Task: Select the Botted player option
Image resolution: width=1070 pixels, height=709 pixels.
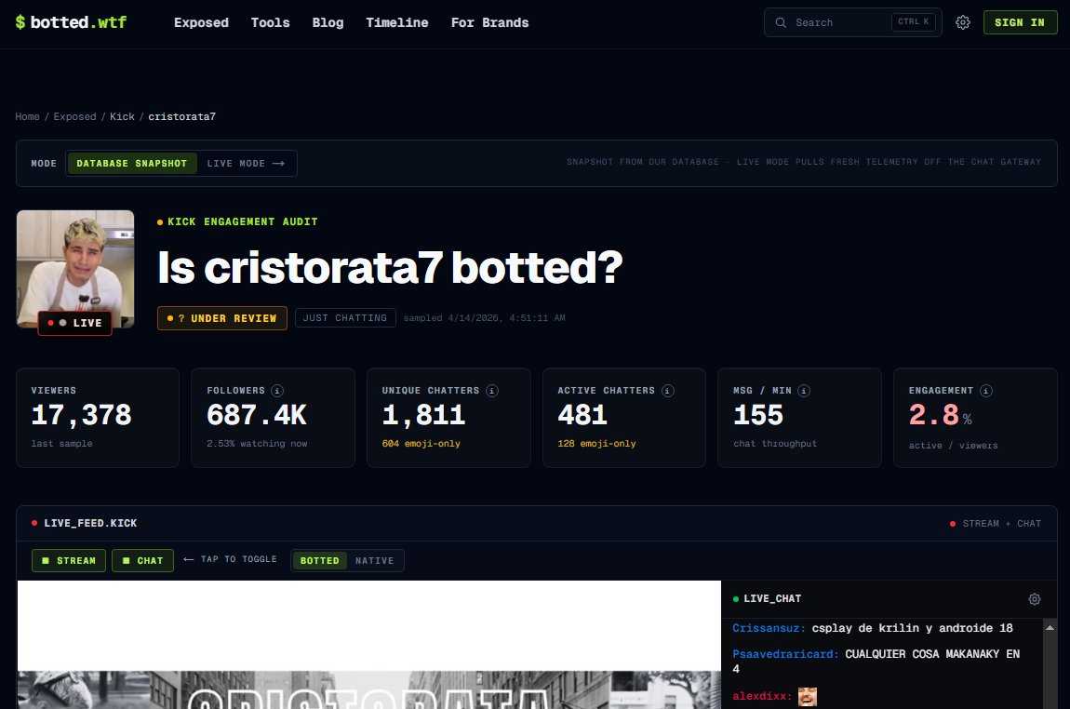Action: pyautogui.click(x=319, y=561)
